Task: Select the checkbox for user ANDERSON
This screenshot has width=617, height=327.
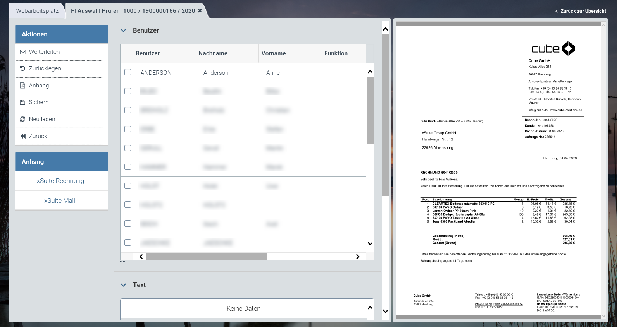Action: 128,72
